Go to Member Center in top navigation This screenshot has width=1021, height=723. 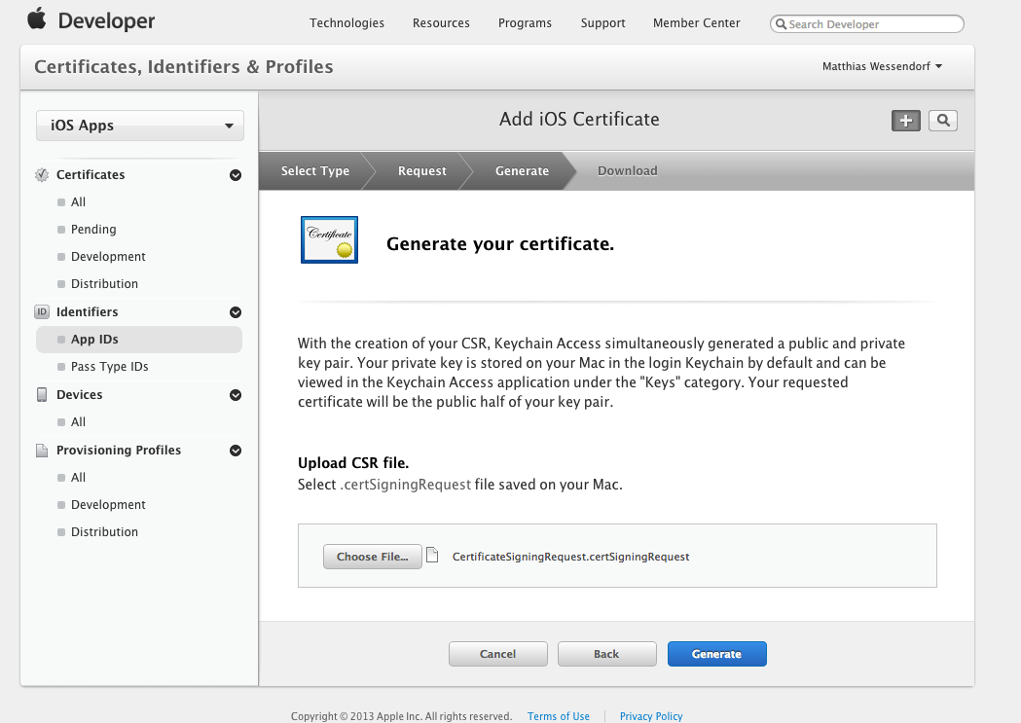(x=696, y=23)
